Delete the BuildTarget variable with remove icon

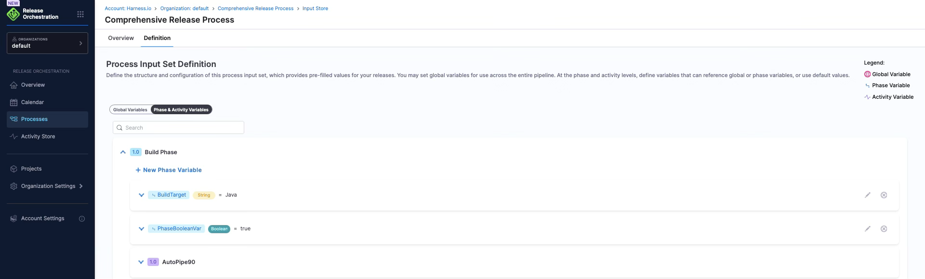pos(884,195)
